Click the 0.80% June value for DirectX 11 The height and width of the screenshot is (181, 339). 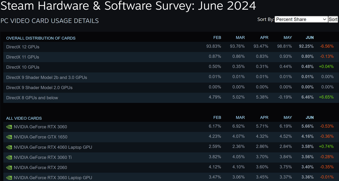click(x=307, y=57)
